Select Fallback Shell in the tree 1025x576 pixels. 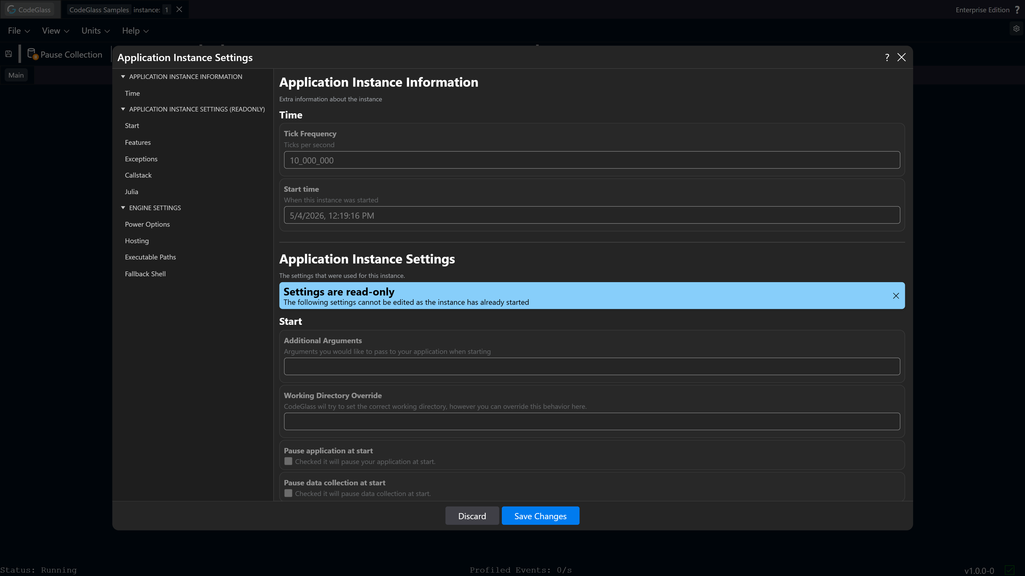(x=145, y=274)
